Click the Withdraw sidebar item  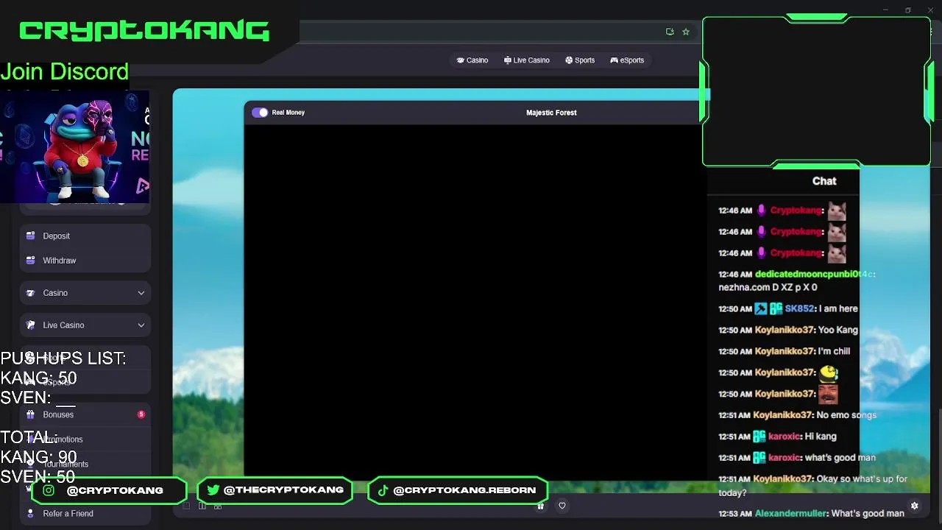(85, 261)
